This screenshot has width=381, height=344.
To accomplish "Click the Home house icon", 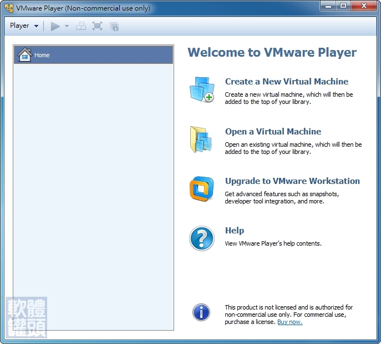I will [x=24, y=54].
